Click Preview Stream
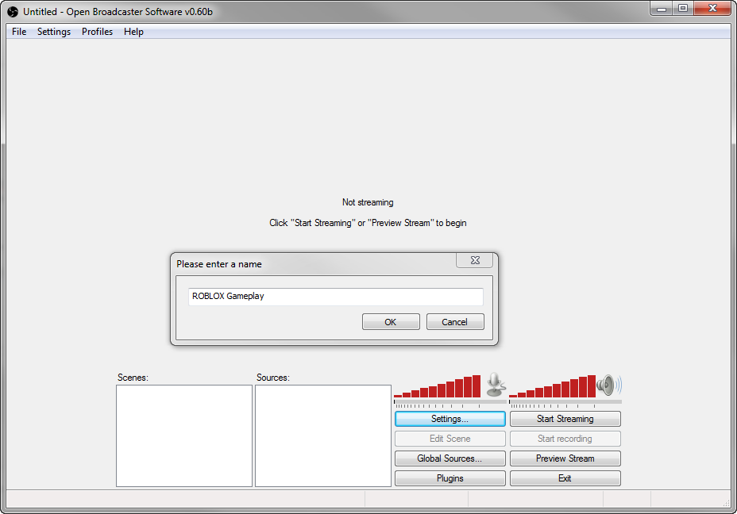The width and height of the screenshot is (737, 514). (565, 458)
